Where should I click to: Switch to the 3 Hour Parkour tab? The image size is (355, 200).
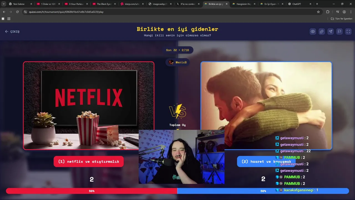pos(76,4)
